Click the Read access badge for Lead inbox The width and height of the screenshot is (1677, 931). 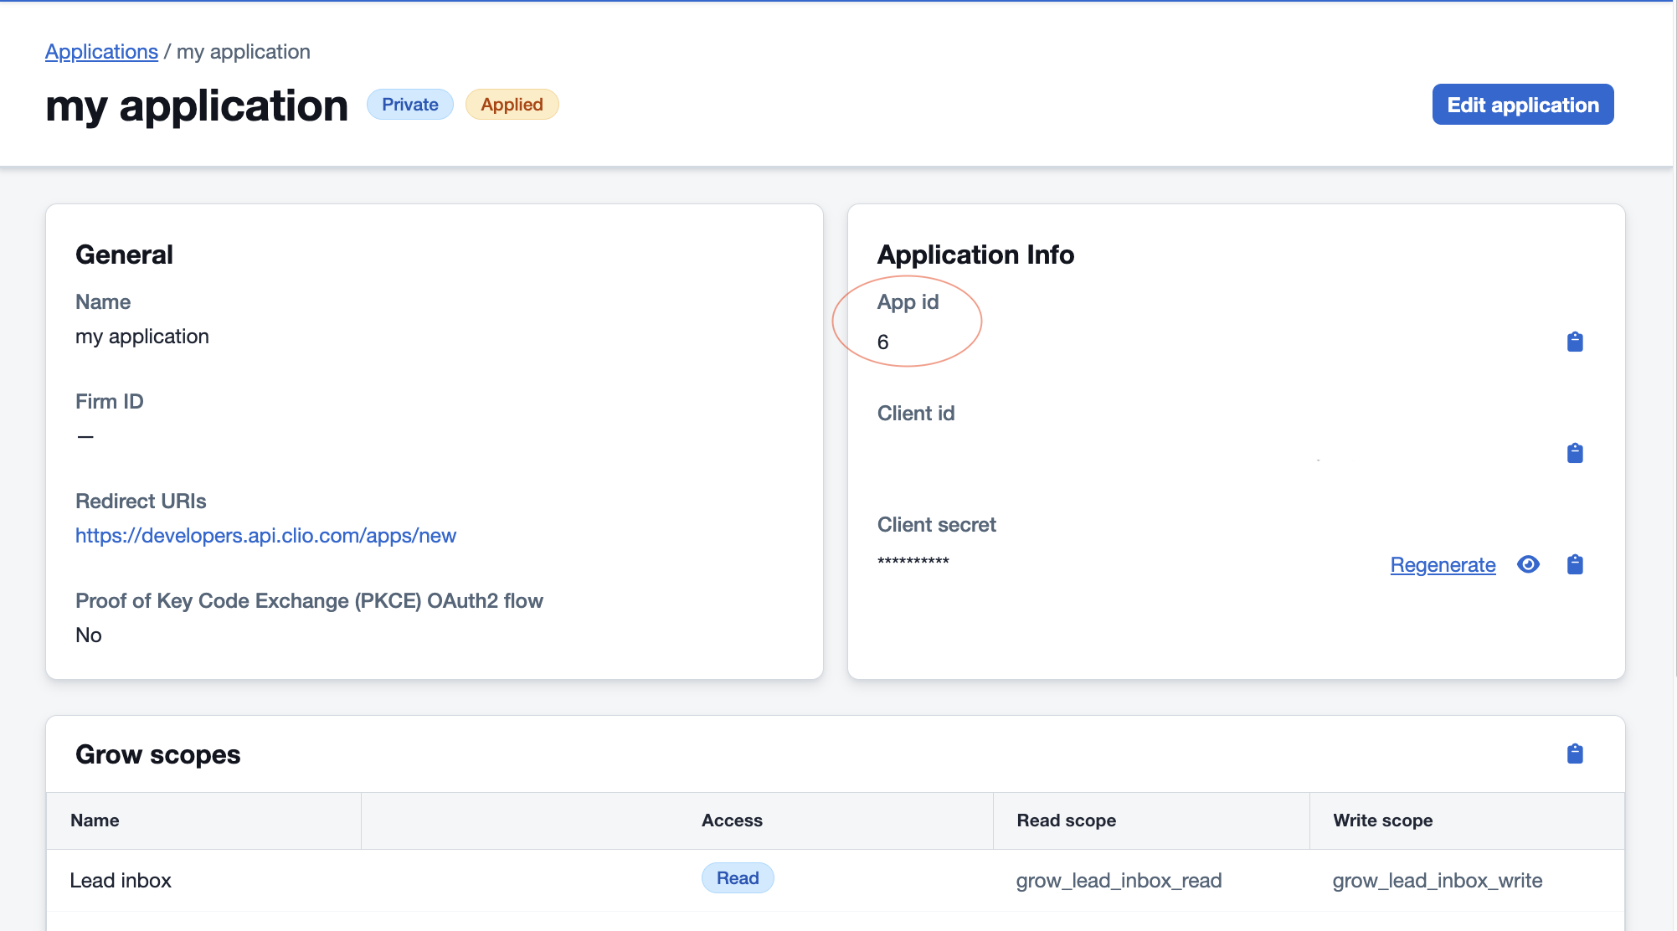(737, 877)
